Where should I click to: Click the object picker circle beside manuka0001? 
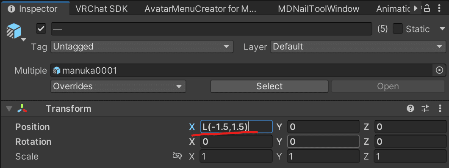pyautogui.click(x=439, y=70)
